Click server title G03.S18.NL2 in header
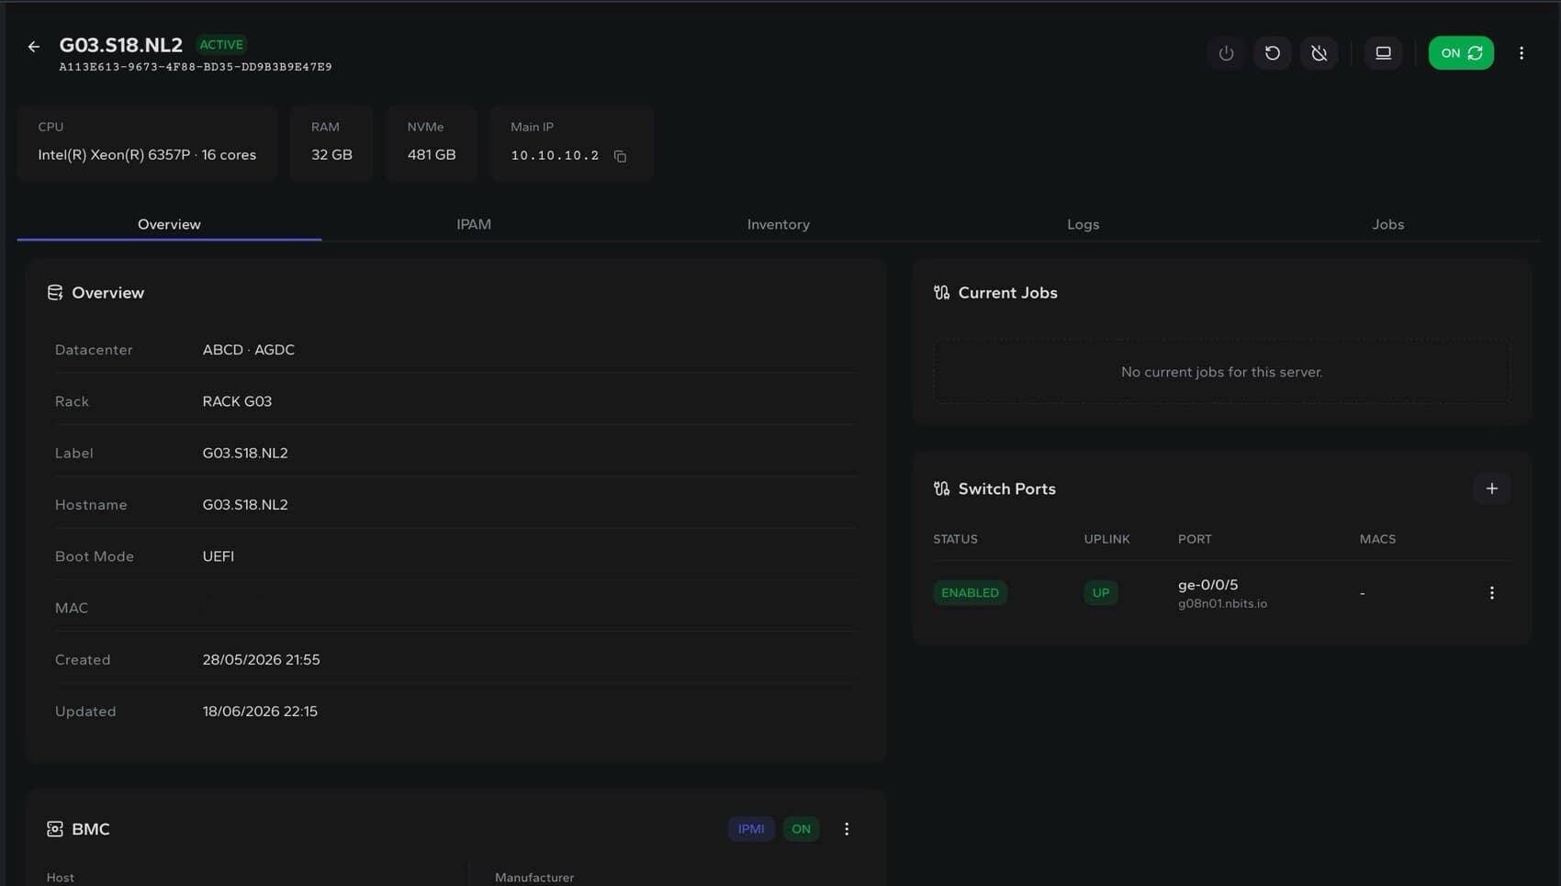 click(121, 45)
